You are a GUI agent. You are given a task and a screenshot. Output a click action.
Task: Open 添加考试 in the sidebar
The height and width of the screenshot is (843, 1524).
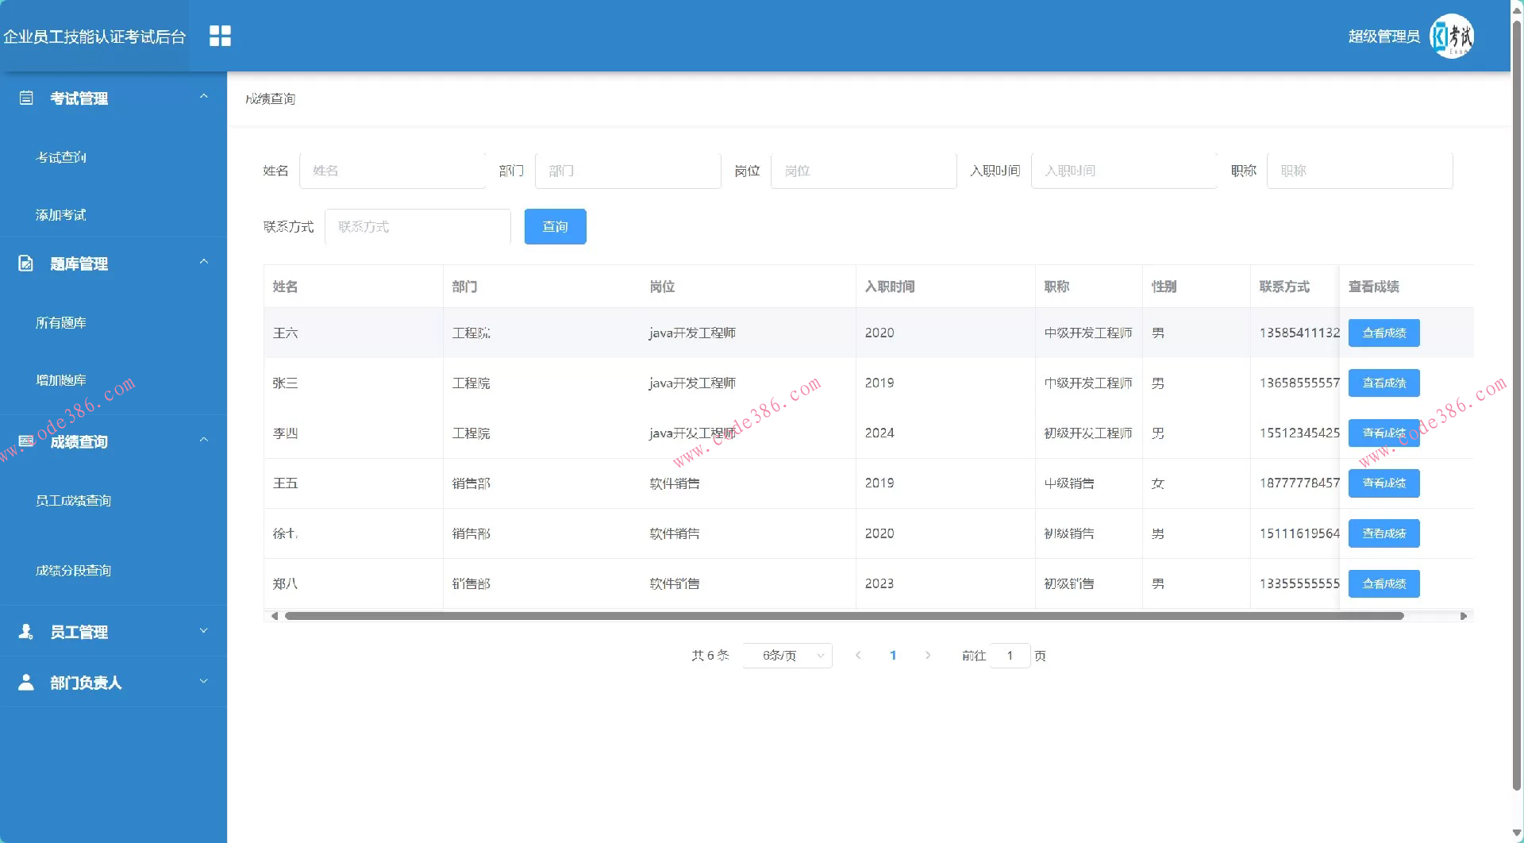pos(61,215)
